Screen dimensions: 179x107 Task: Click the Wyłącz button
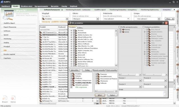[x=113, y=95]
